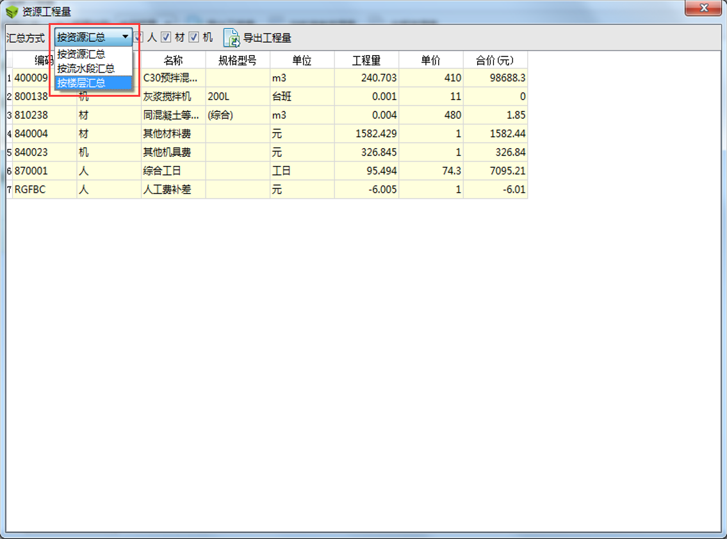
Task: Click quantity cell 1582.429
Action: 366,133
